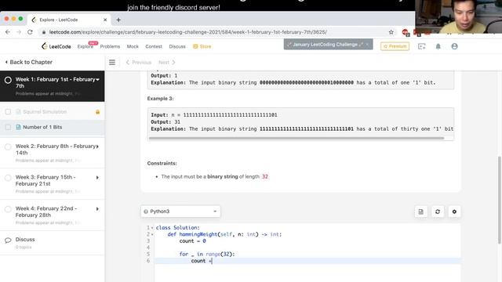Fold code at line 1 arrow
Image resolution: width=502 pixels, height=282 pixels.
point(152,228)
